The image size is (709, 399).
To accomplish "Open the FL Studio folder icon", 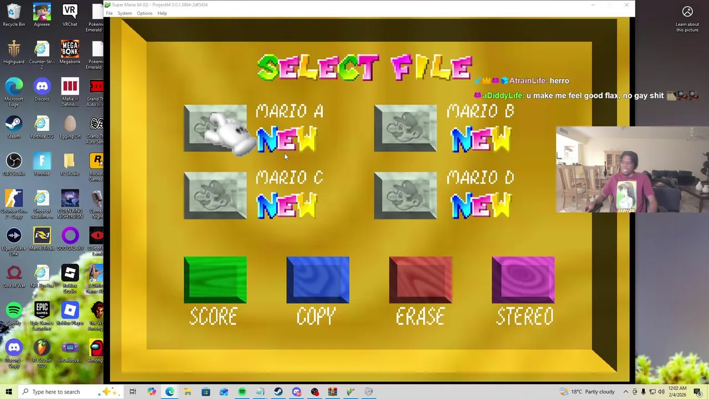I will click(x=70, y=164).
